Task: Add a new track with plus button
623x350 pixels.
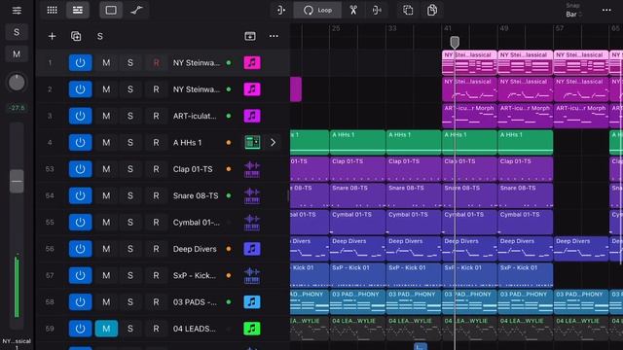Action: [x=52, y=37]
